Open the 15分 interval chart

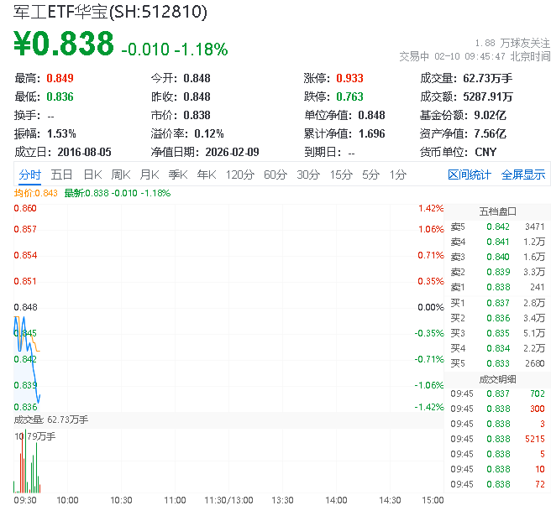click(x=340, y=175)
